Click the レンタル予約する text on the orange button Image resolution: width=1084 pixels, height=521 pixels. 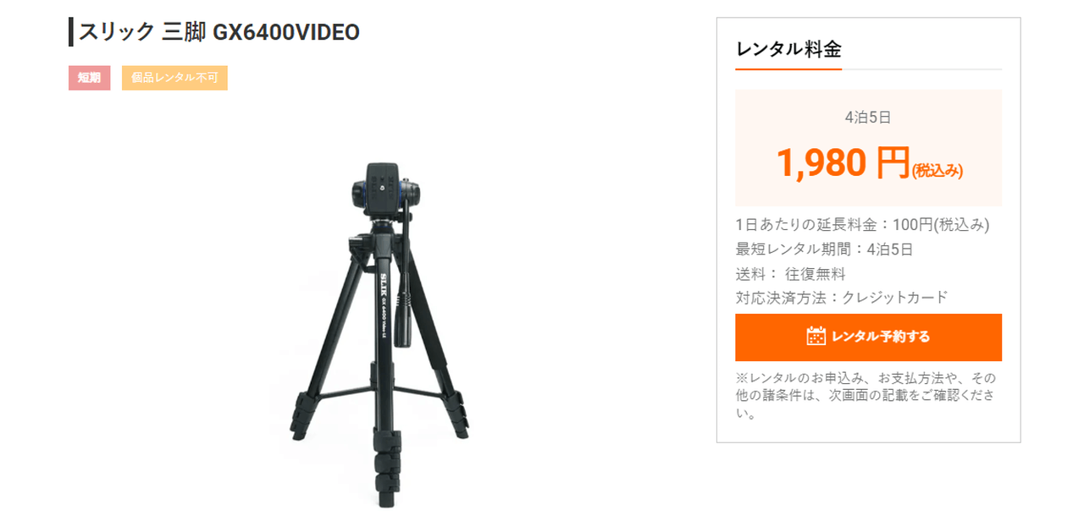[x=881, y=337]
